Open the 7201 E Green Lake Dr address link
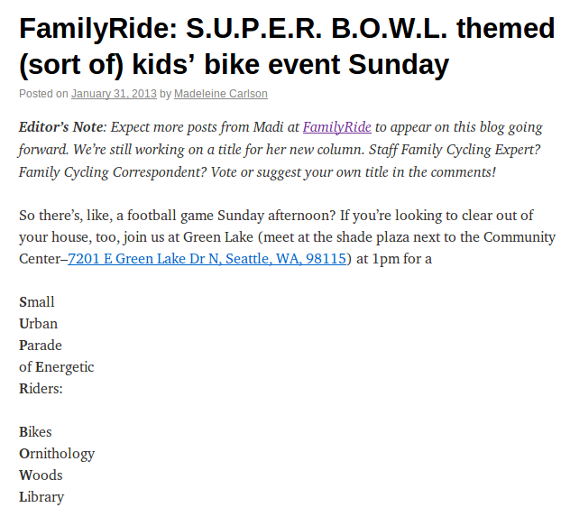 pos(207,259)
